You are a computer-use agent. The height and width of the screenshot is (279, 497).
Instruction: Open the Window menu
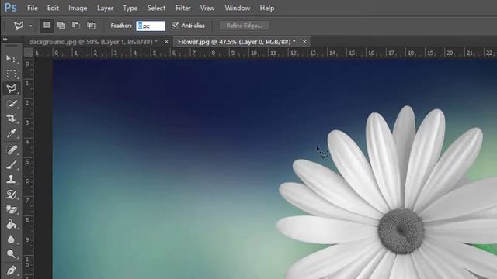click(237, 9)
